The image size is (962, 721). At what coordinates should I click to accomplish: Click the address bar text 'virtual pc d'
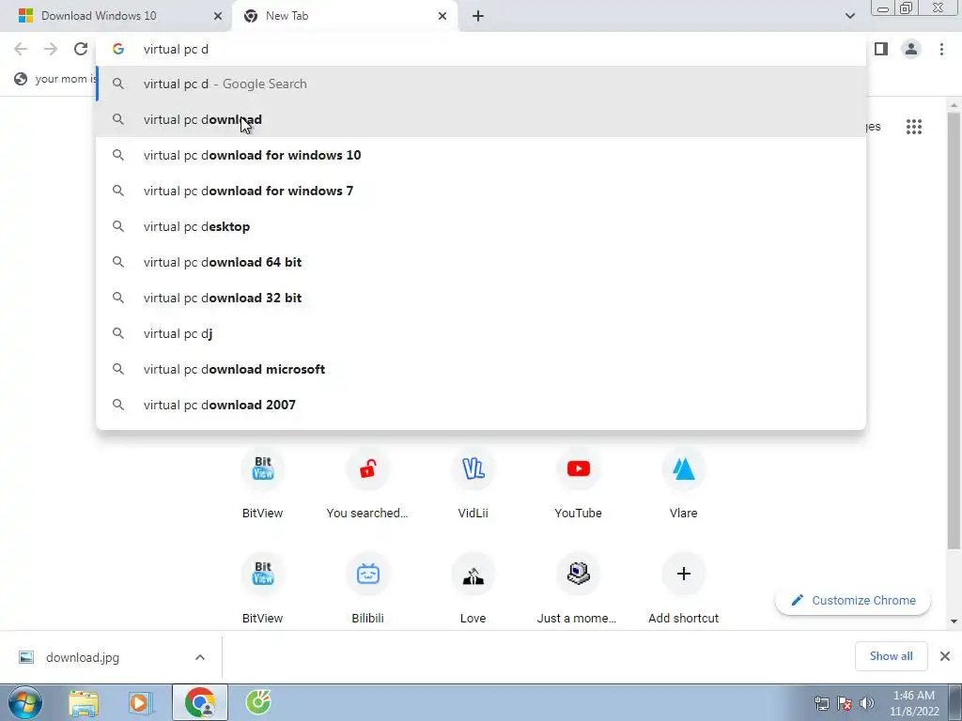[x=176, y=49]
